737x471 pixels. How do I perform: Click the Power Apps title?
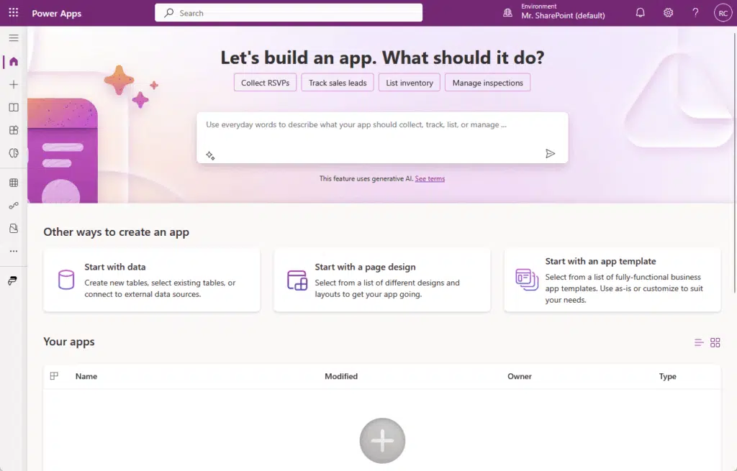pos(56,13)
